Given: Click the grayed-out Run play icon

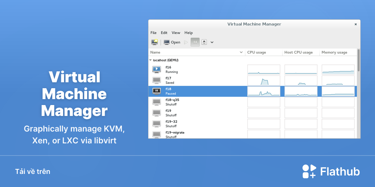Looking at the screenshot, I should tap(186, 42).
